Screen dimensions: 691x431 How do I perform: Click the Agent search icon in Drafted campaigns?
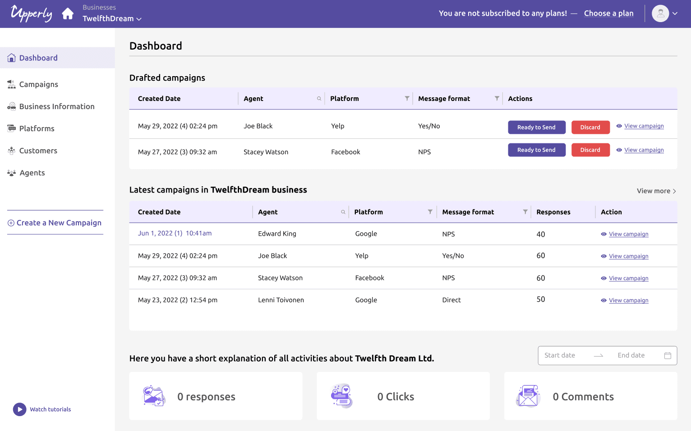click(x=319, y=99)
